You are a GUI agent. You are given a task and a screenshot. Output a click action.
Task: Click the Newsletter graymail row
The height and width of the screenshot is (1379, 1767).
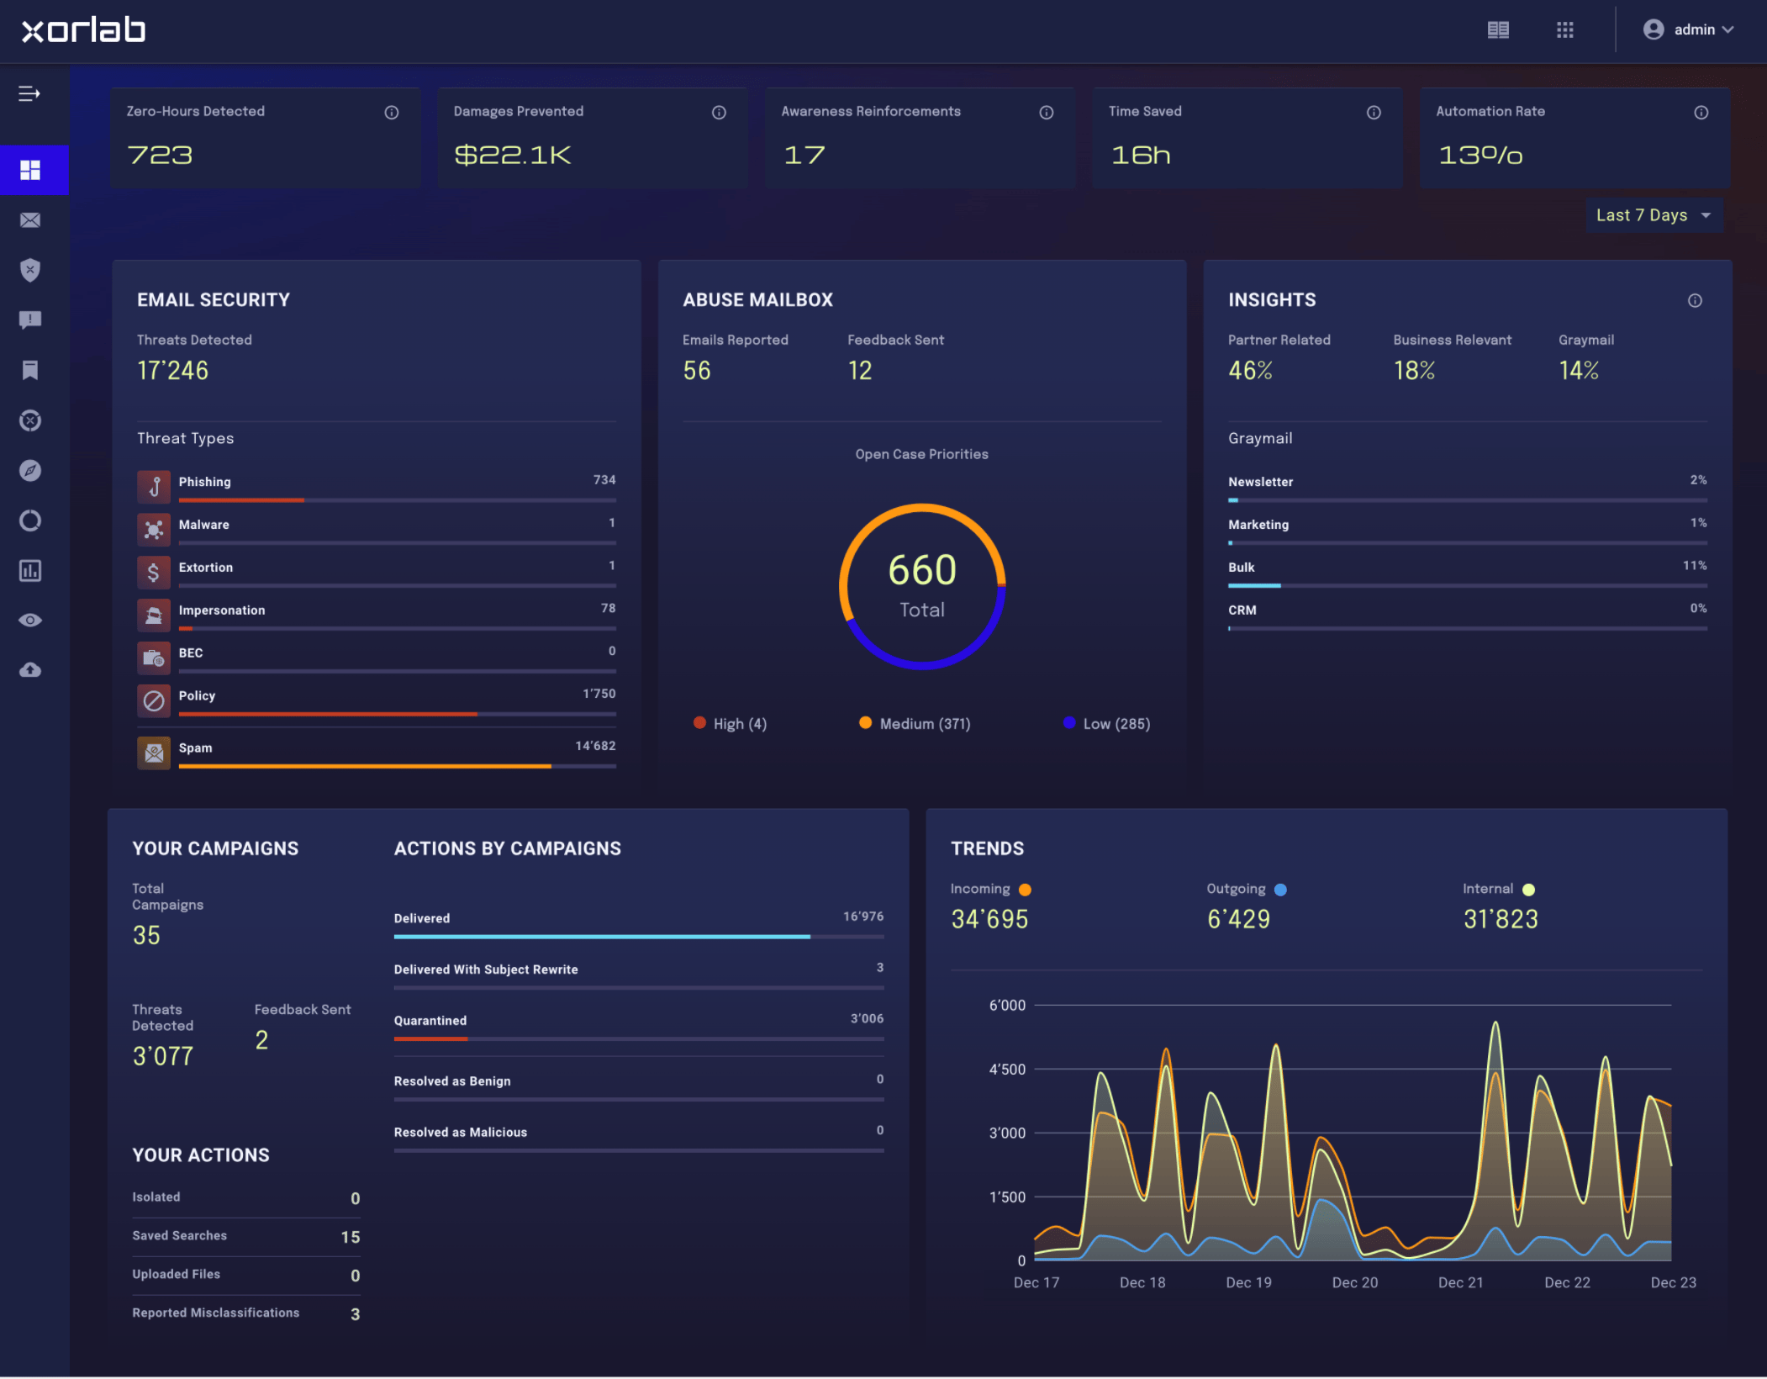click(1467, 488)
